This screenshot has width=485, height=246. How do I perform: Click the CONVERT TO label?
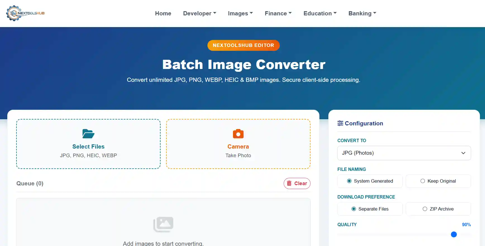[352, 140]
